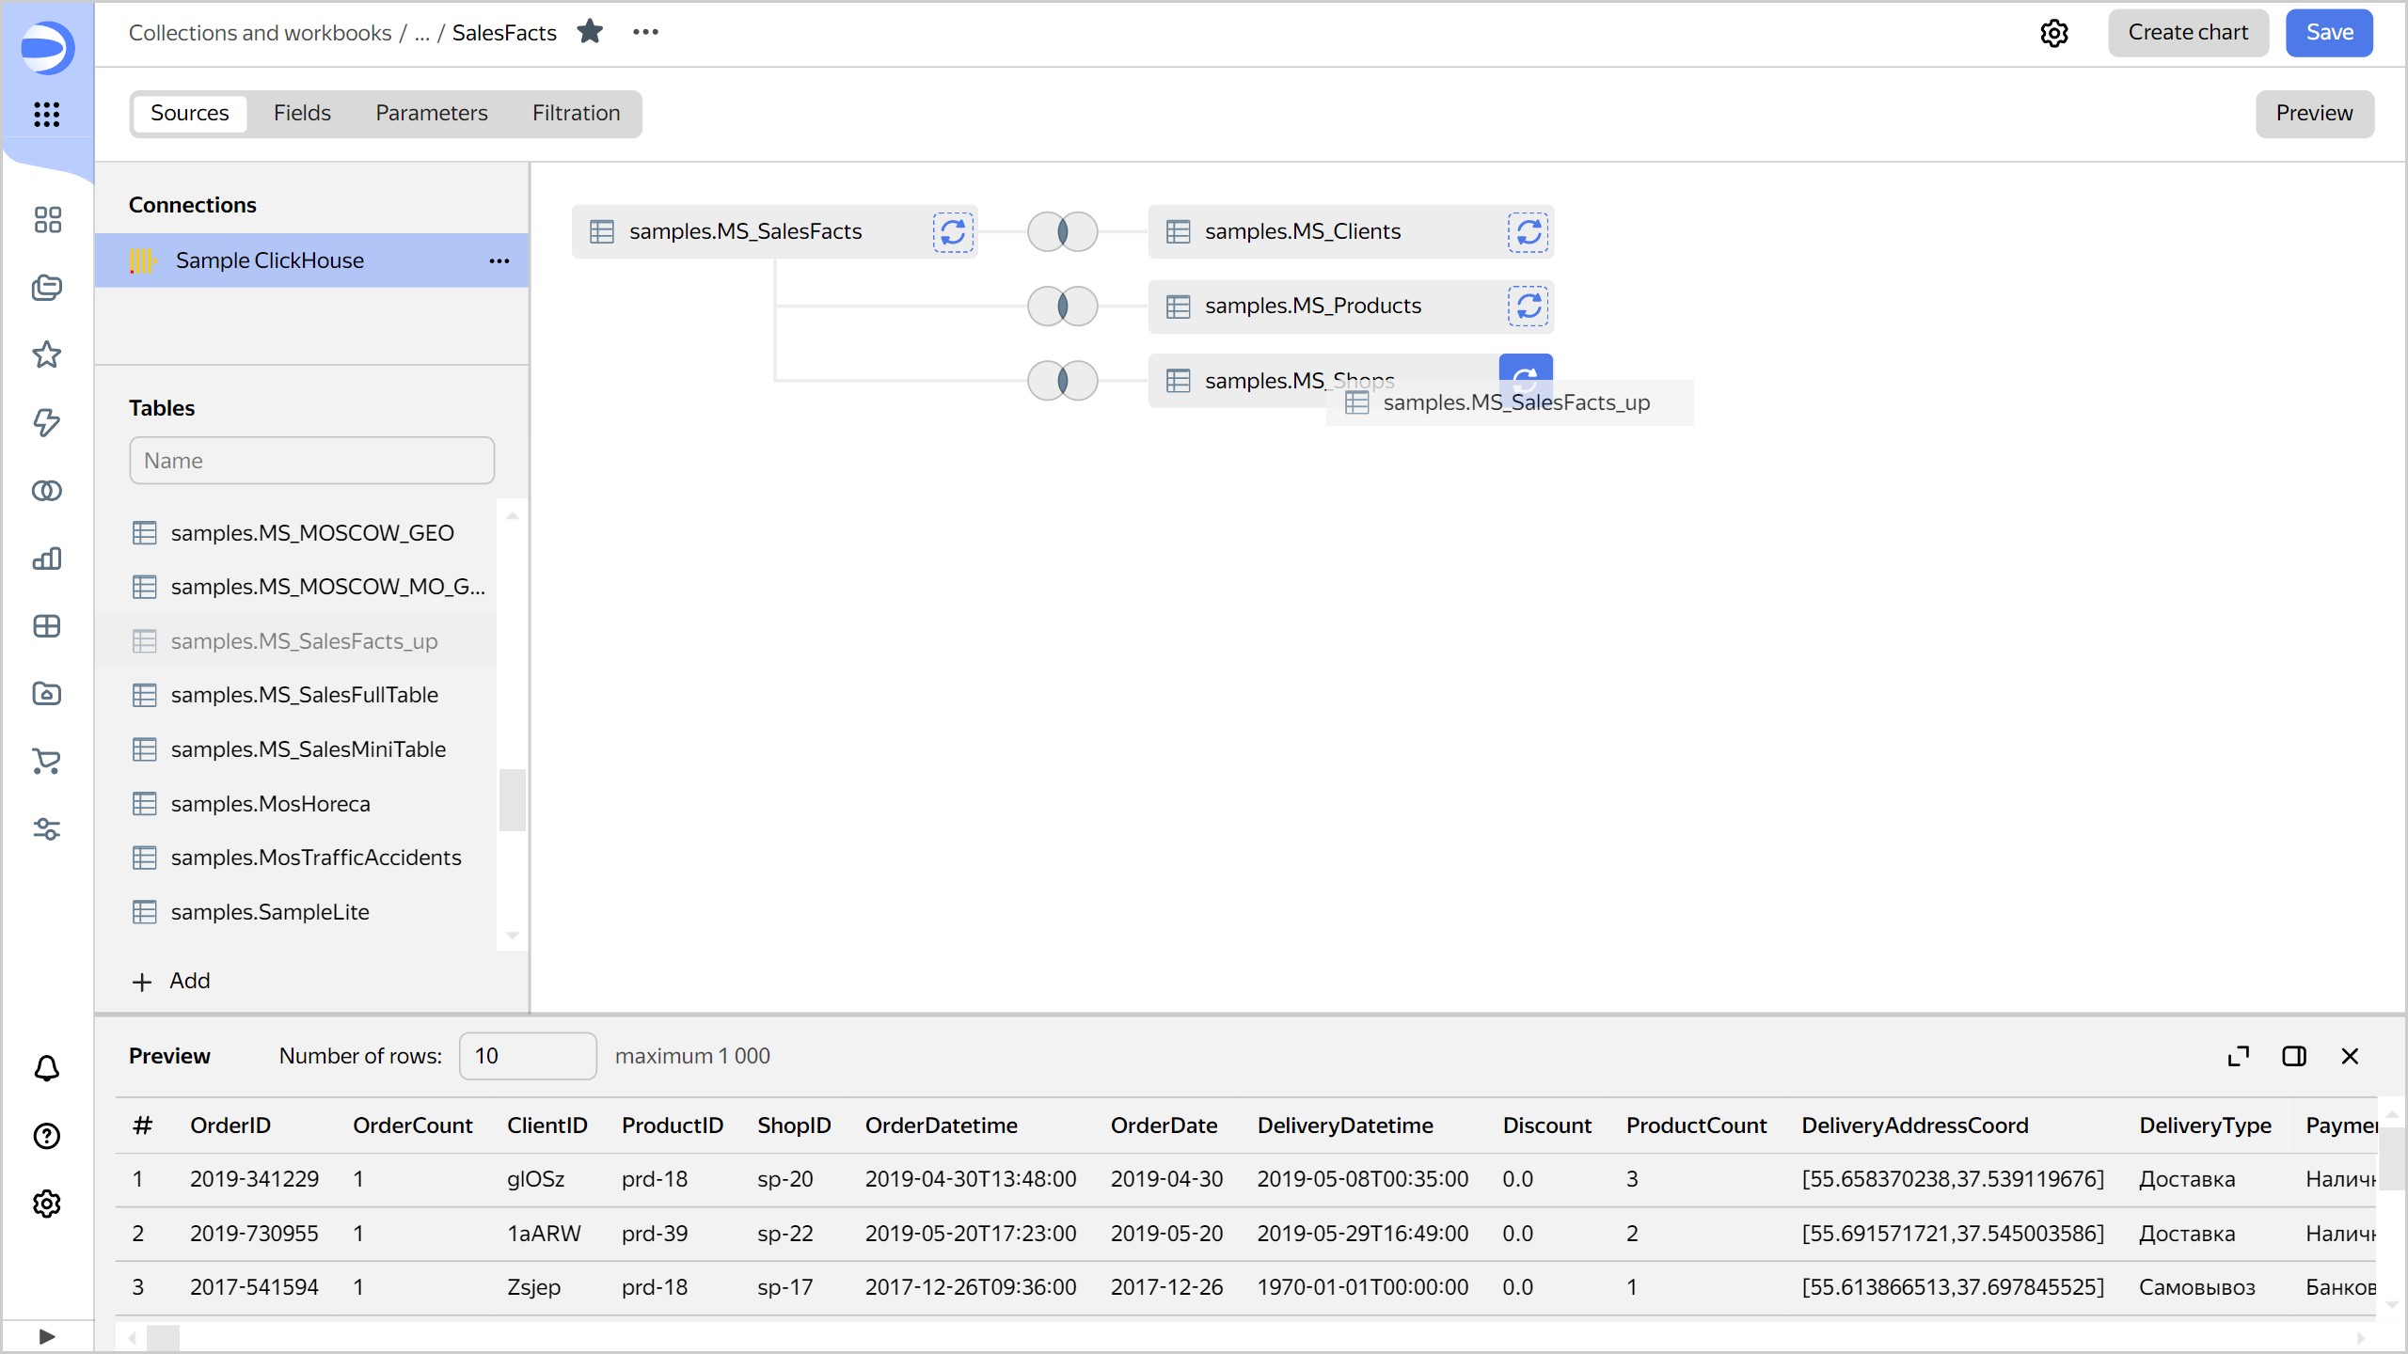Screen dimensions: 2408x1354
Task: Open the settings gear at sidebar bottom
Action: [46, 1204]
